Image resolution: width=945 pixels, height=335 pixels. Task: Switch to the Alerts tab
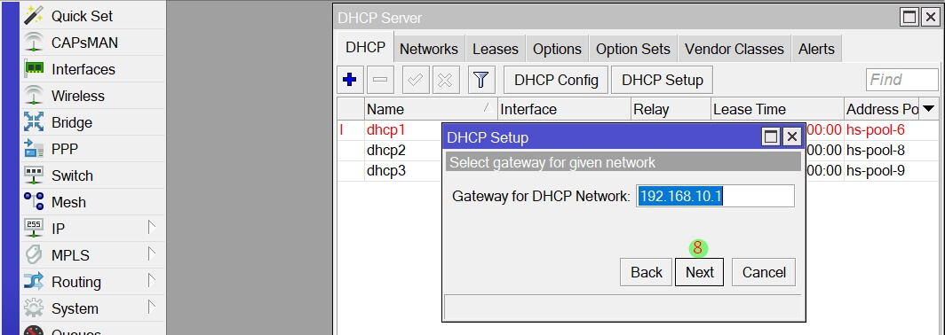tap(816, 49)
